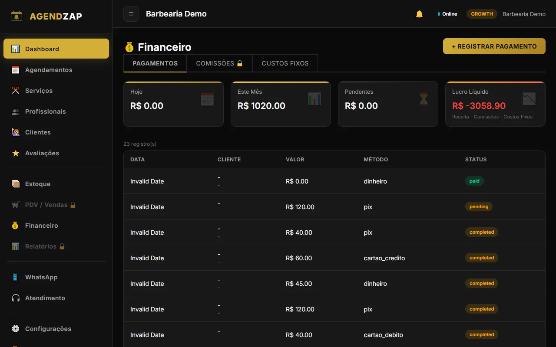
Task: Click the notification bell icon
Action: [x=419, y=14]
